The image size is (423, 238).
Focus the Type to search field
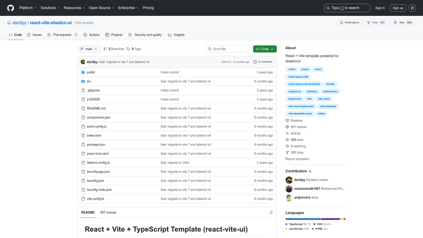pos(347,8)
